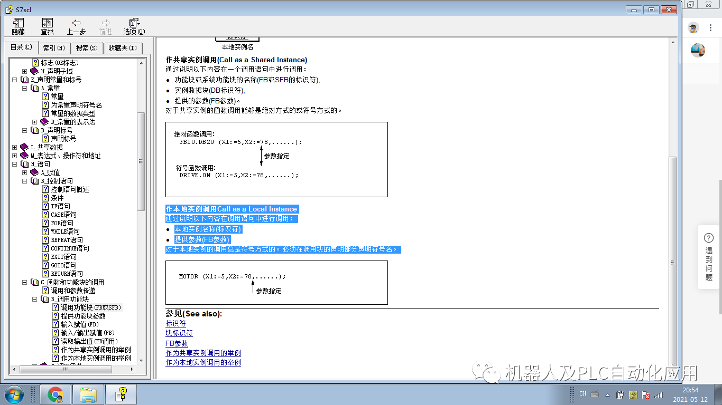Viewport: 722px width, 405px height.
Task: Open the CONTINUE语句 topic
Action: coord(70,248)
